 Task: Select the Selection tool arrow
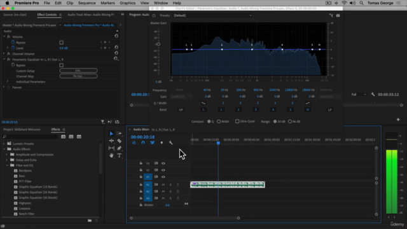click(111, 134)
